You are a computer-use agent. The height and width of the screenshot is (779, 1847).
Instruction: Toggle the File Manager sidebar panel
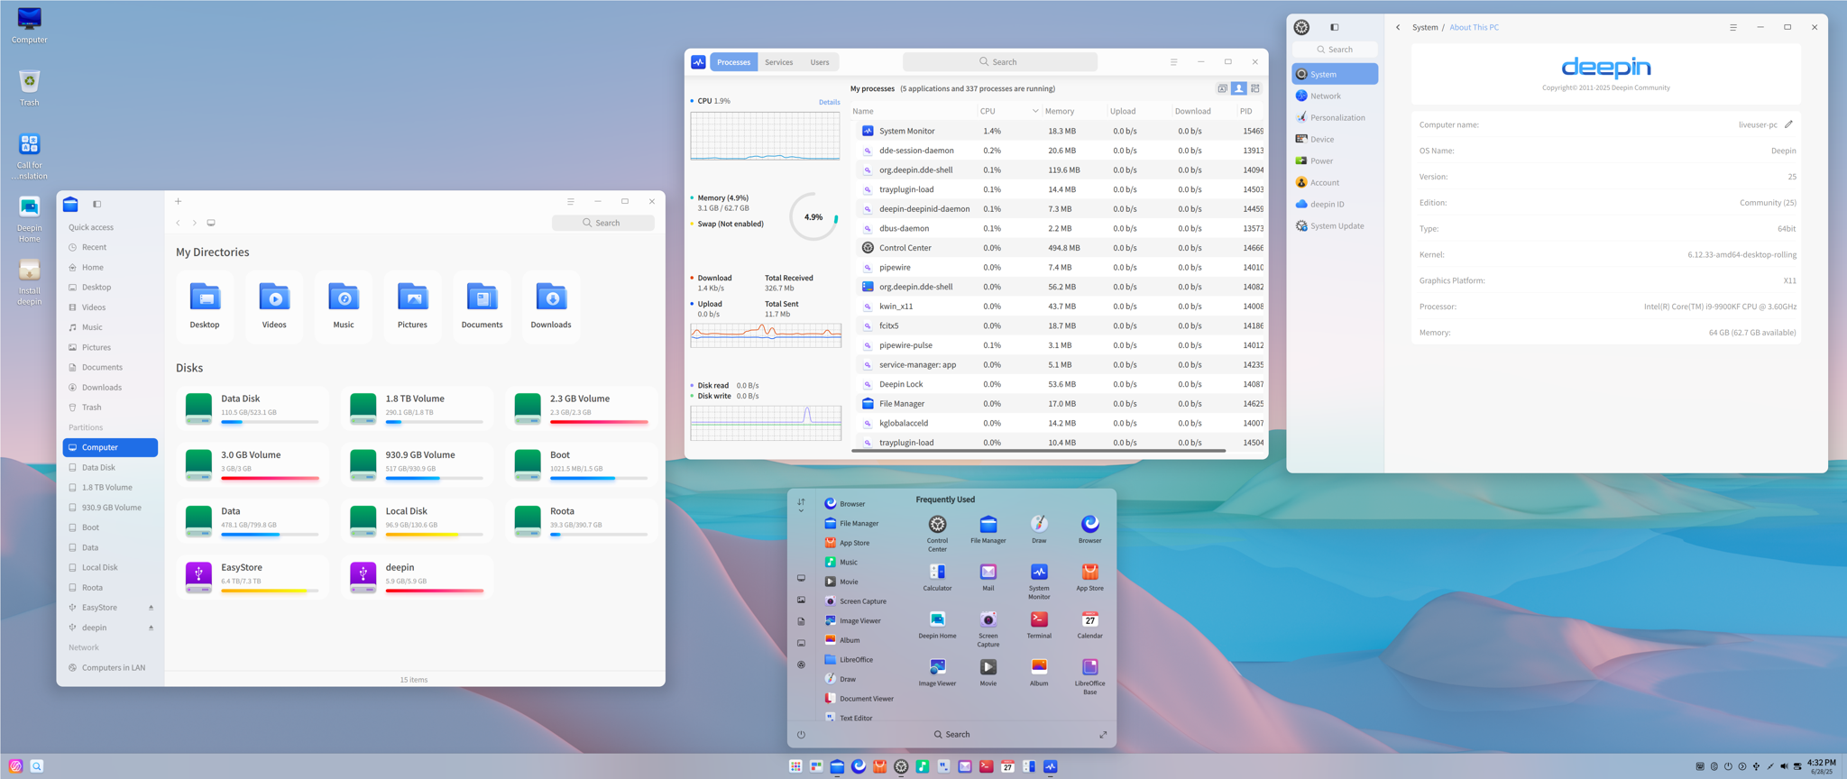96,204
